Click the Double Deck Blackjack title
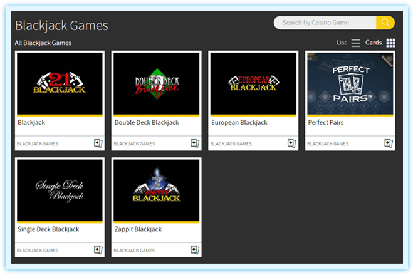Image resolution: width=413 pixels, height=275 pixels. (147, 122)
